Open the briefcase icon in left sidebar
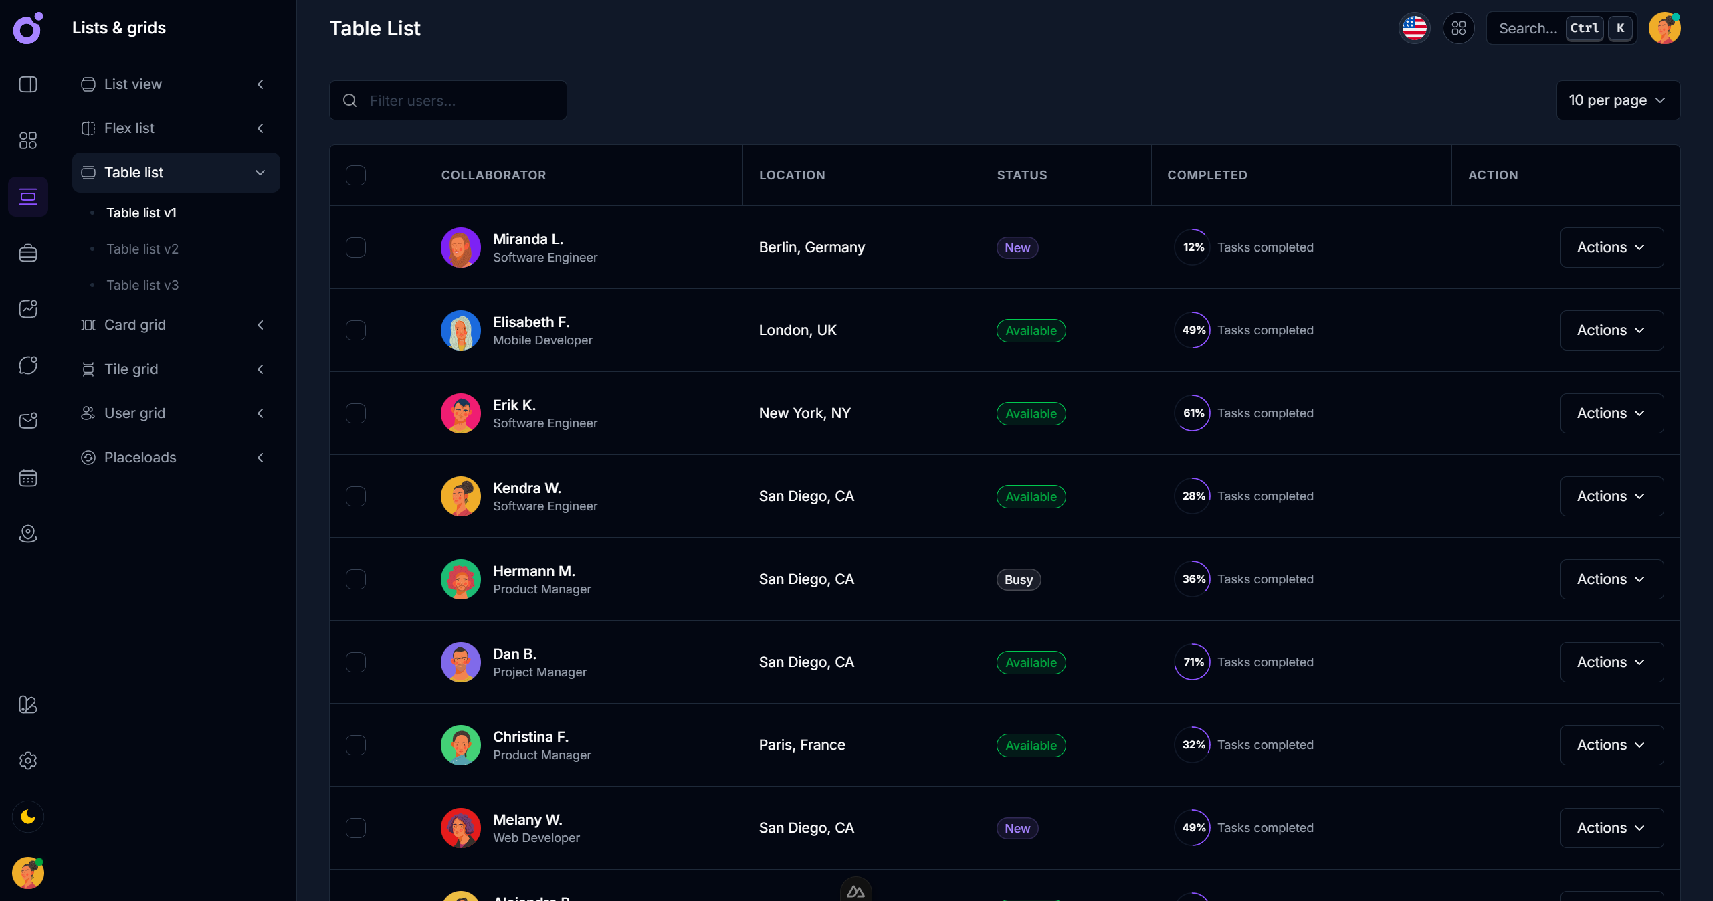 tap(28, 253)
